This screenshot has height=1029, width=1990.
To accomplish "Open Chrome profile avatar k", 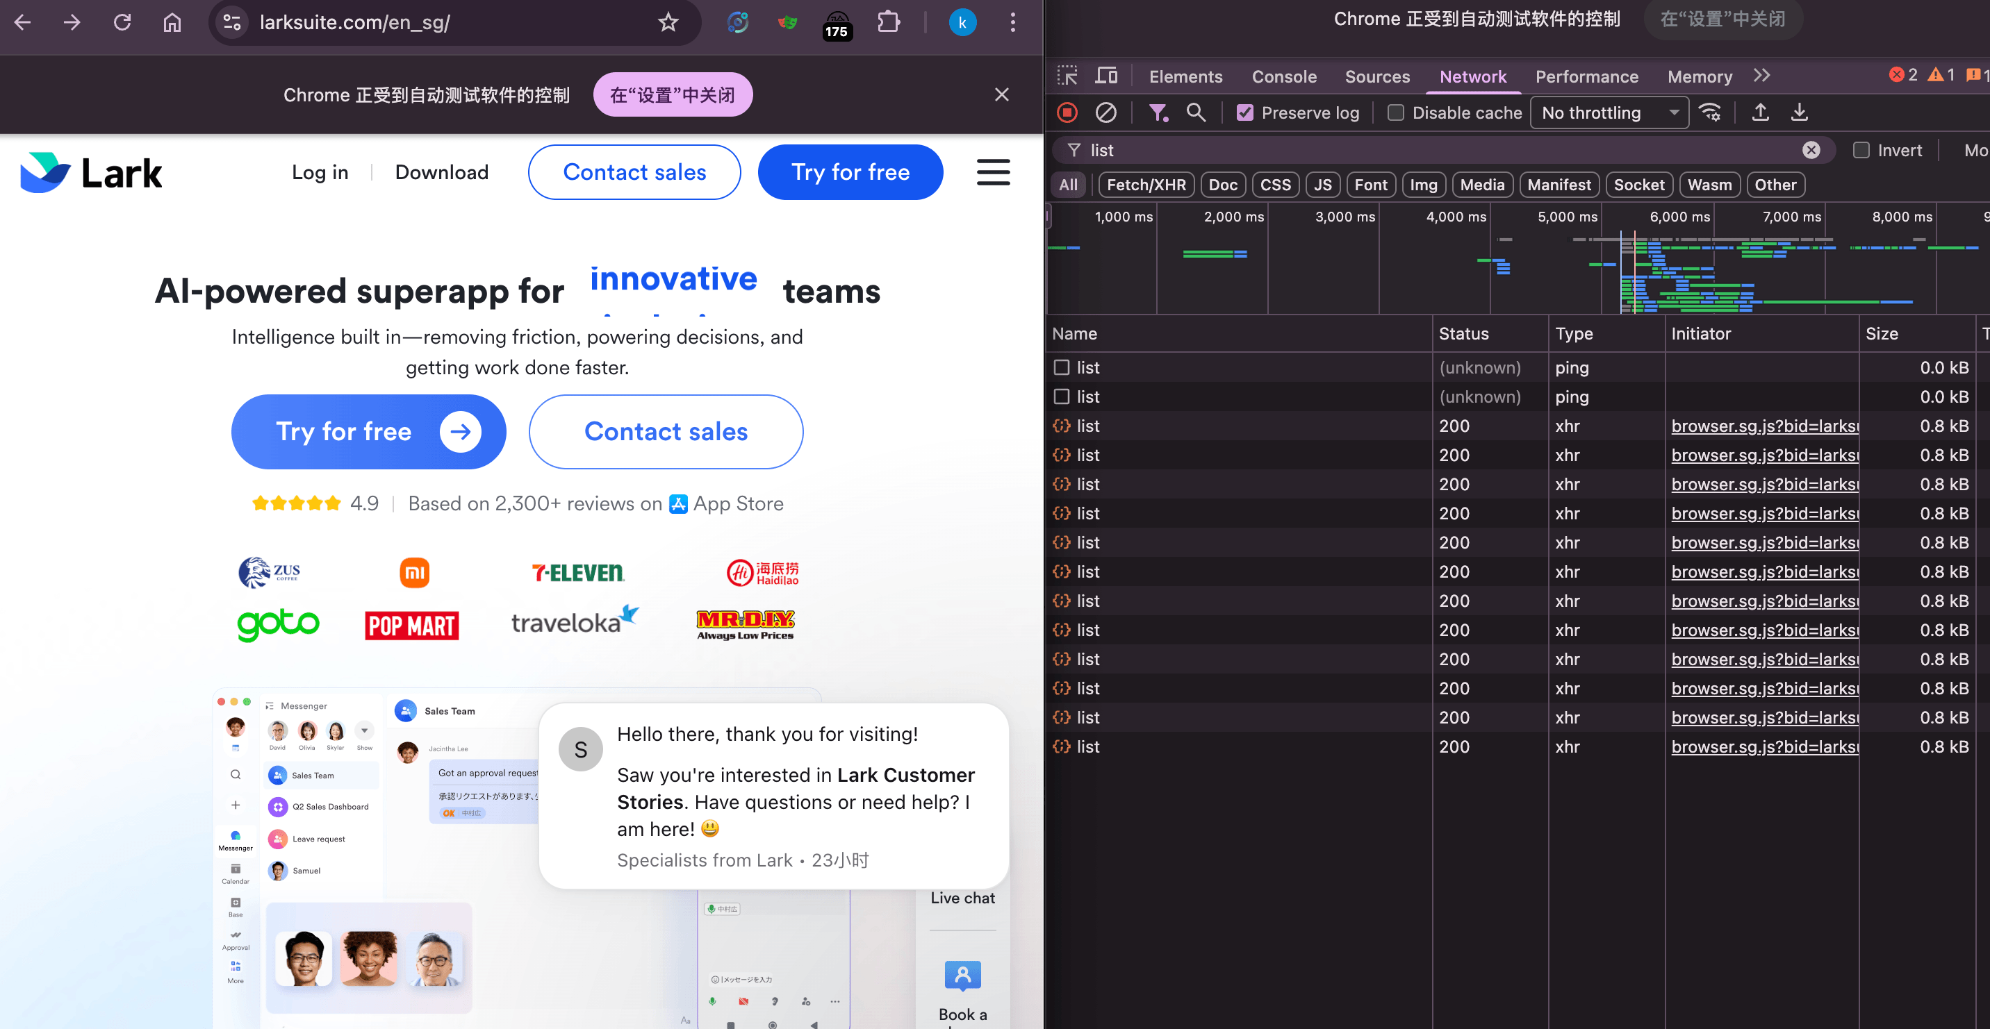I will [x=962, y=22].
